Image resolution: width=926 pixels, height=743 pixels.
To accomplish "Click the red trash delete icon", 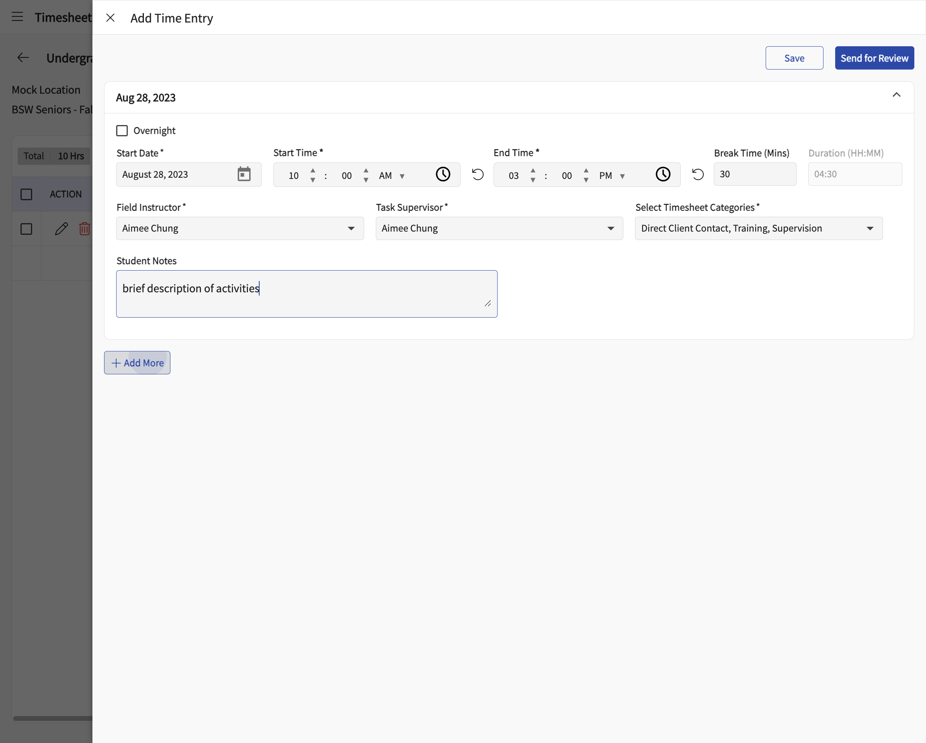I will click(85, 229).
